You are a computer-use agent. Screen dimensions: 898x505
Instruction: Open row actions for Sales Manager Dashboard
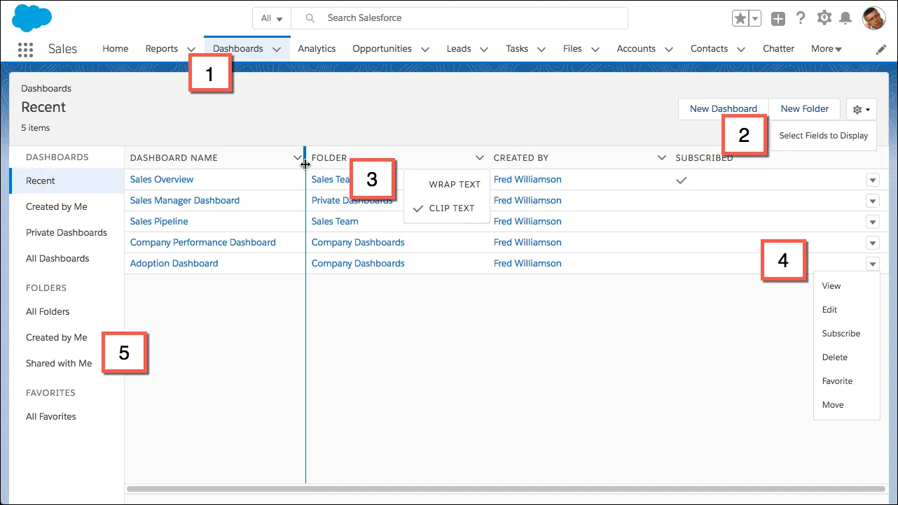click(872, 201)
